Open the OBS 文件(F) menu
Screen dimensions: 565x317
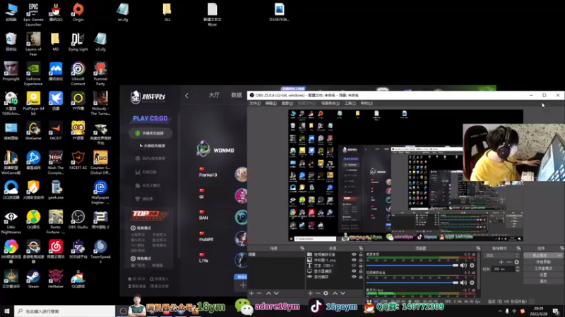click(255, 104)
